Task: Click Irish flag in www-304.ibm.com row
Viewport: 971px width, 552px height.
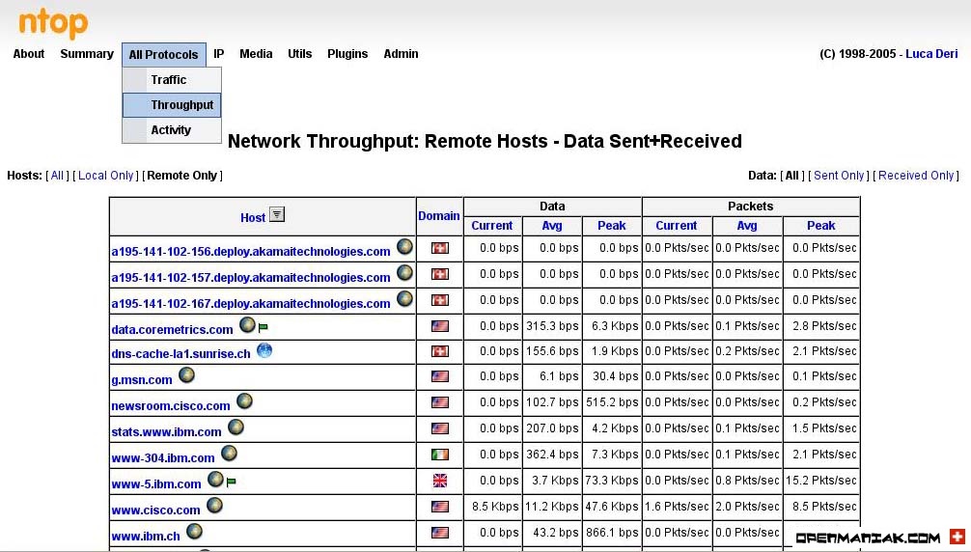Action: (x=440, y=455)
